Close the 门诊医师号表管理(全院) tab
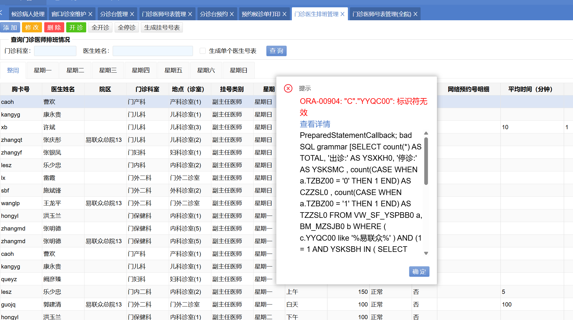 [416, 14]
